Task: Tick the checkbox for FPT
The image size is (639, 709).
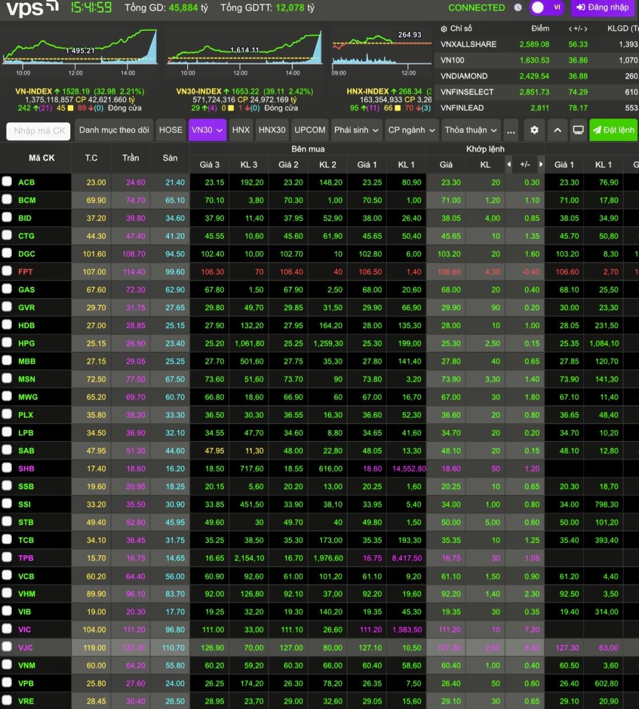Action: coord(6,271)
